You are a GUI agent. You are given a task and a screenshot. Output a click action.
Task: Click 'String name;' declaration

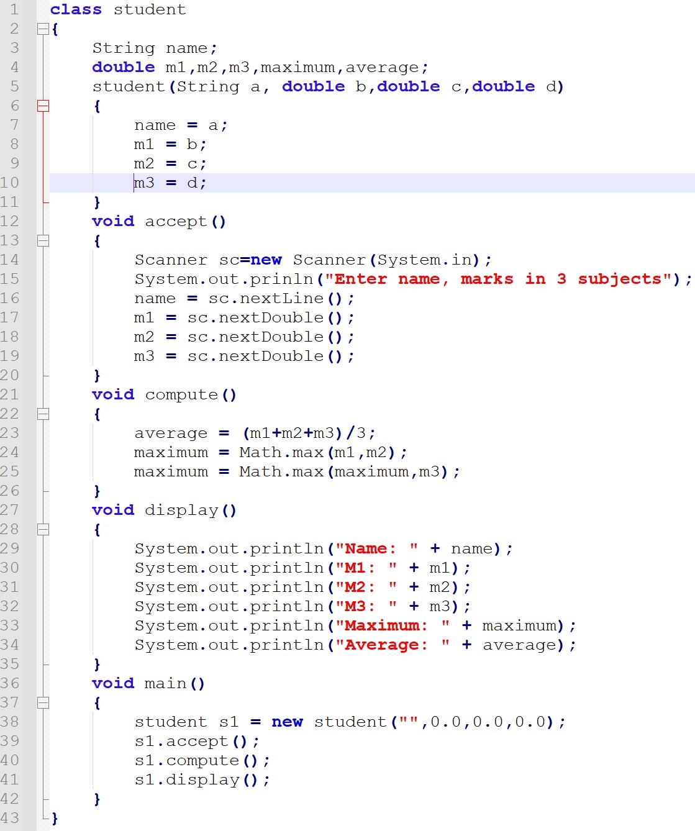pos(155,48)
